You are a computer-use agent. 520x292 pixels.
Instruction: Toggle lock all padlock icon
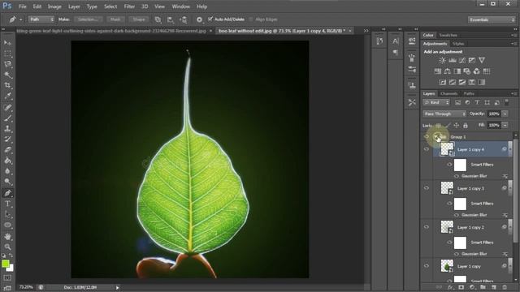(x=466, y=125)
